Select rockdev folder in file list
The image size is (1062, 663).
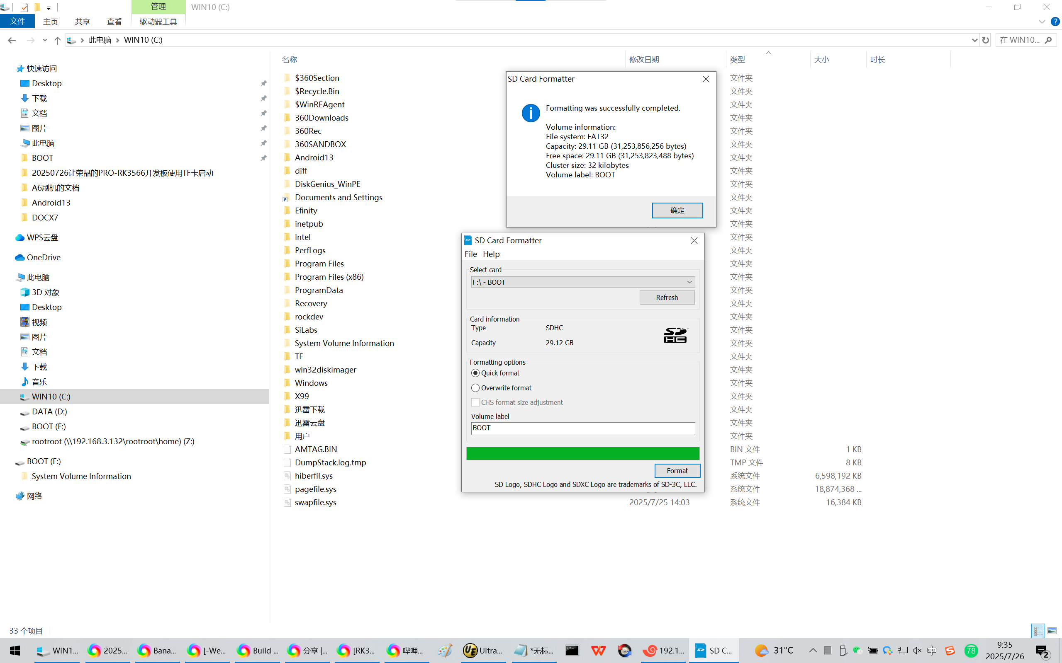(309, 317)
